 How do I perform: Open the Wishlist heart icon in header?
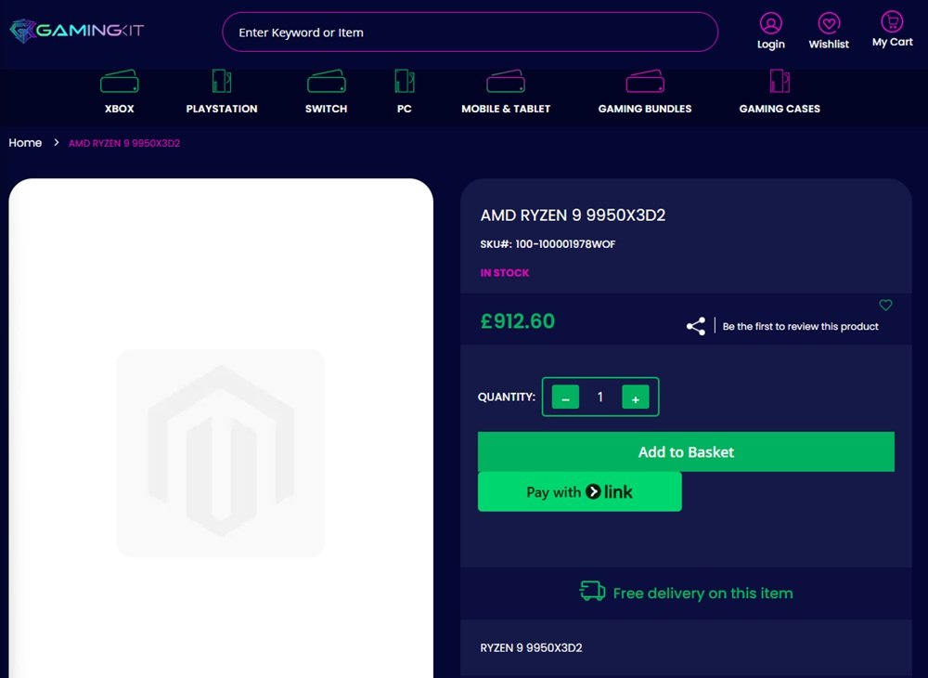pos(829,24)
